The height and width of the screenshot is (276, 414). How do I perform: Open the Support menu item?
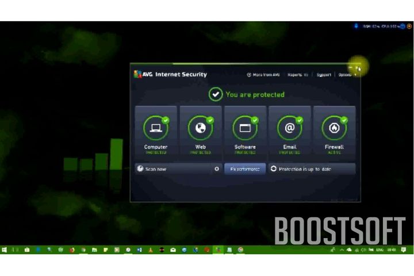tap(323, 75)
